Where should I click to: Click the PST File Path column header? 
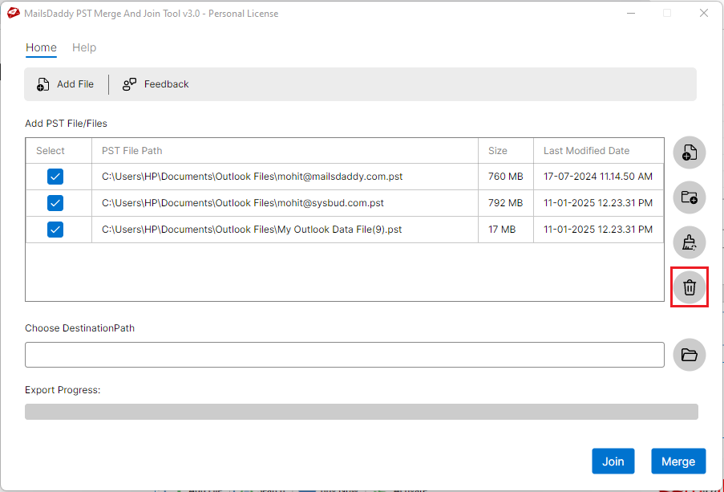(132, 151)
